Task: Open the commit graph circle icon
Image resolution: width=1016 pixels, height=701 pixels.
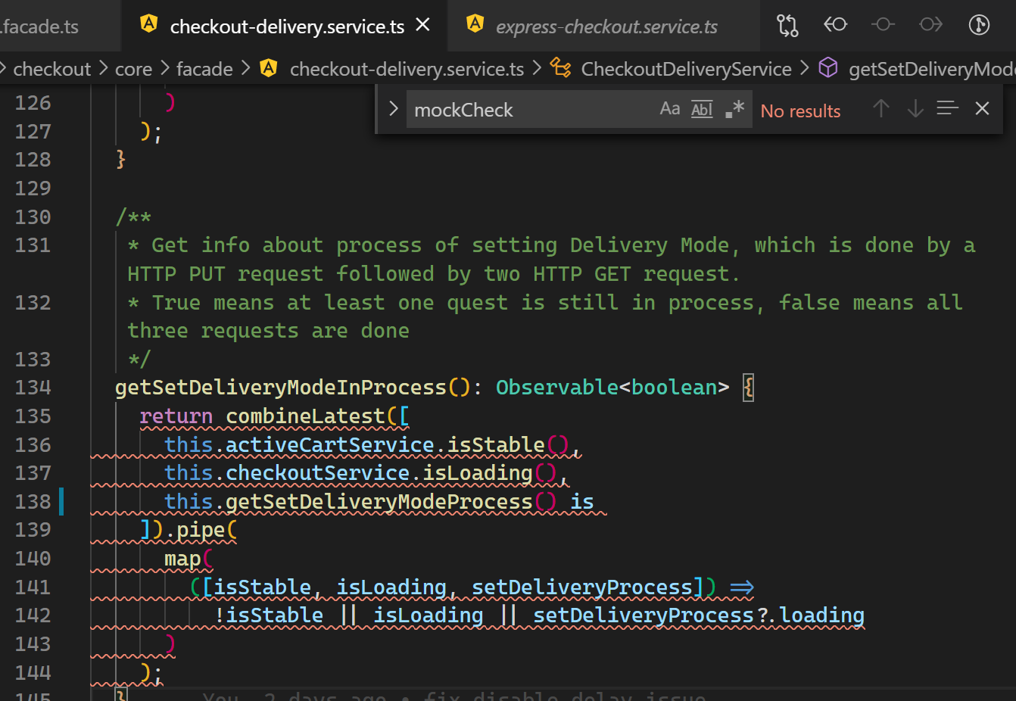Action: 979,25
